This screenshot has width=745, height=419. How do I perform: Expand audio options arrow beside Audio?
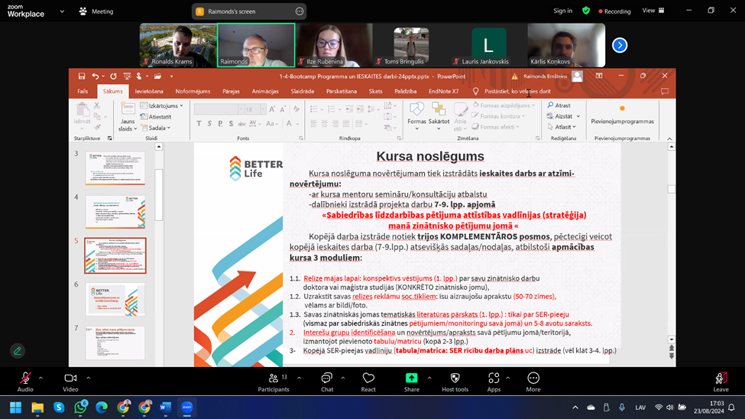pos(40,378)
